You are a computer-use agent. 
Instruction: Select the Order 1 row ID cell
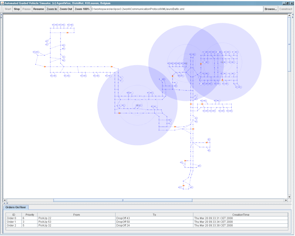point(14,222)
